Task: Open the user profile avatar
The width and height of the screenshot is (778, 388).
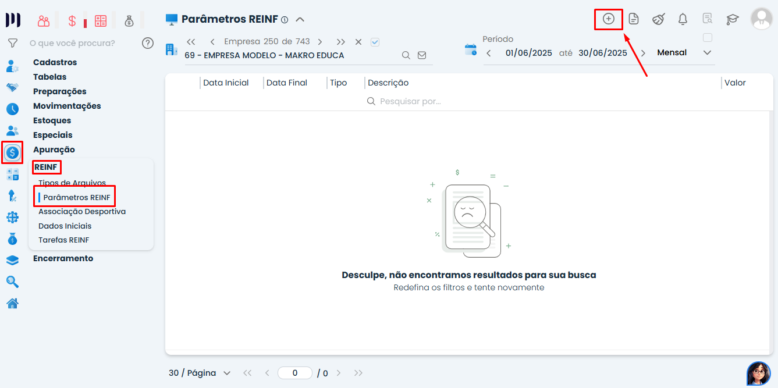Action: click(x=761, y=19)
